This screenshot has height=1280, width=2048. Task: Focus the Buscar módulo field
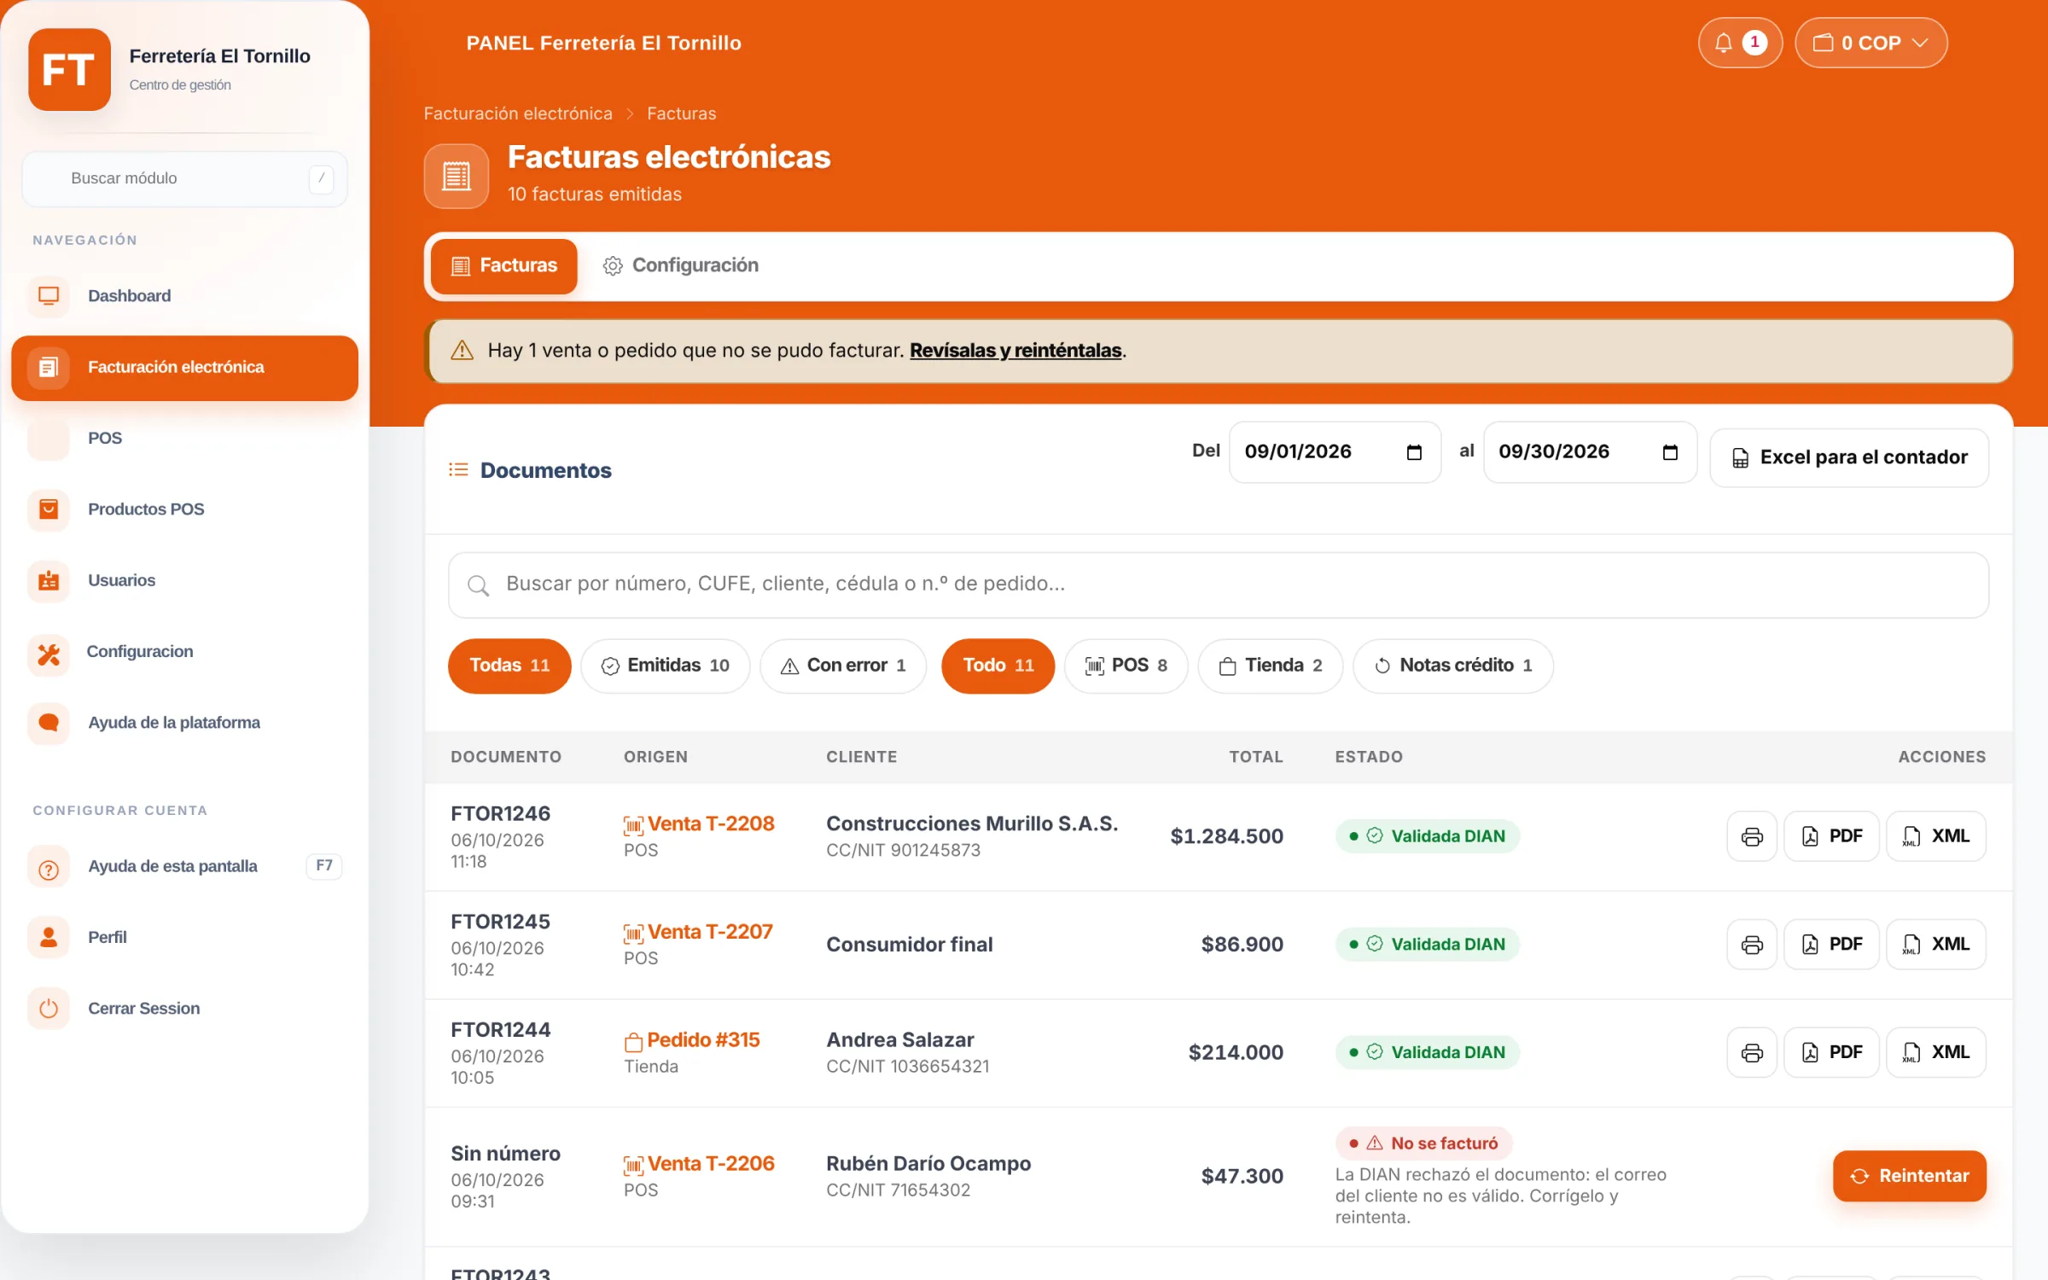[184, 179]
